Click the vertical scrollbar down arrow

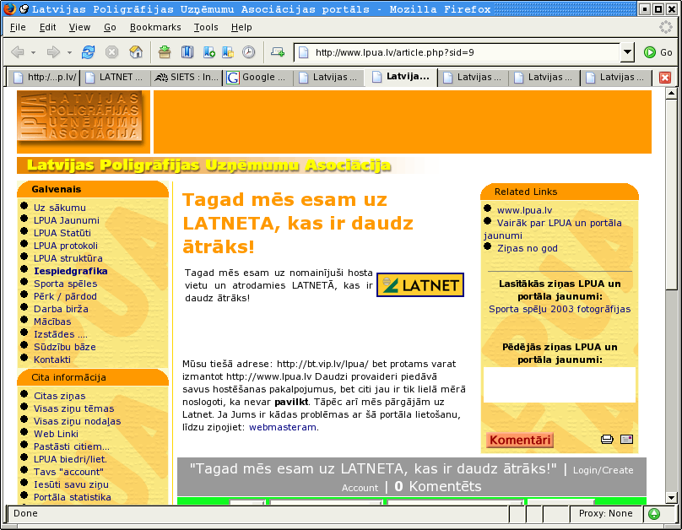pos(671,496)
